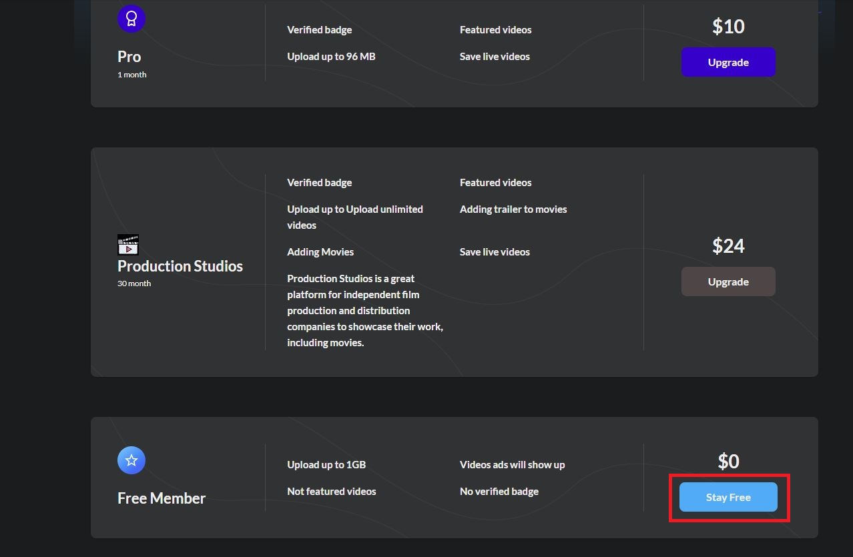Viewport: 853px width, 557px height.
Task: Click 'Upload up to 96 MB' feature
Action: click(x=331, y=57)
